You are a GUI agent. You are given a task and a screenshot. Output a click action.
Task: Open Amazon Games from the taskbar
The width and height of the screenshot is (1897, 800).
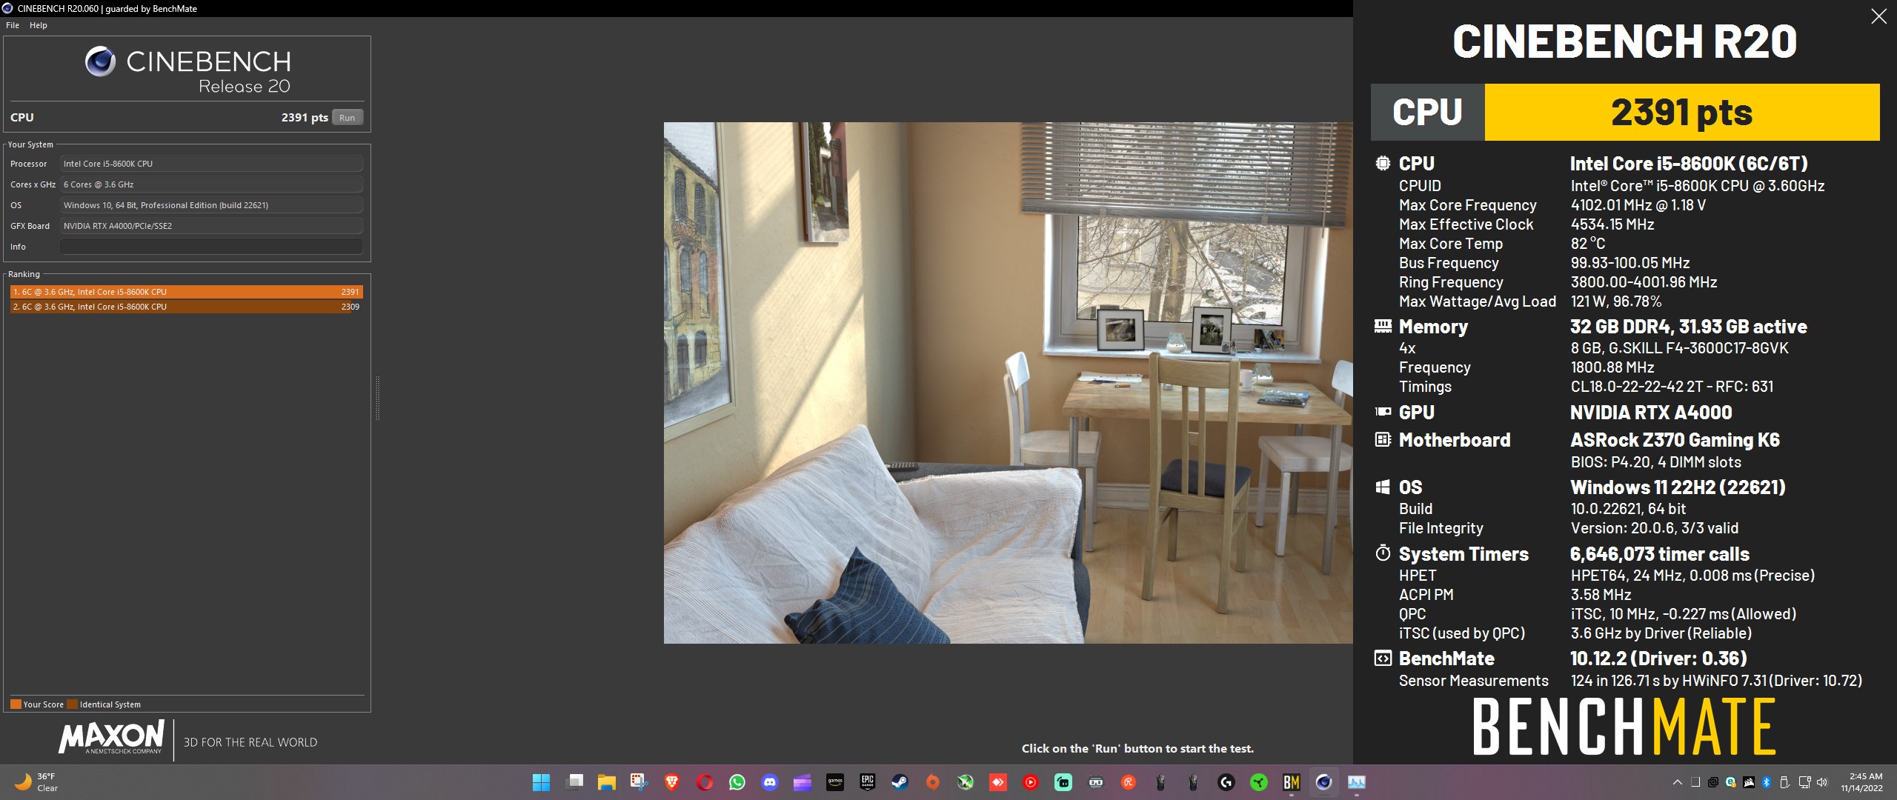pyautogui.click(x=835, y=782)
